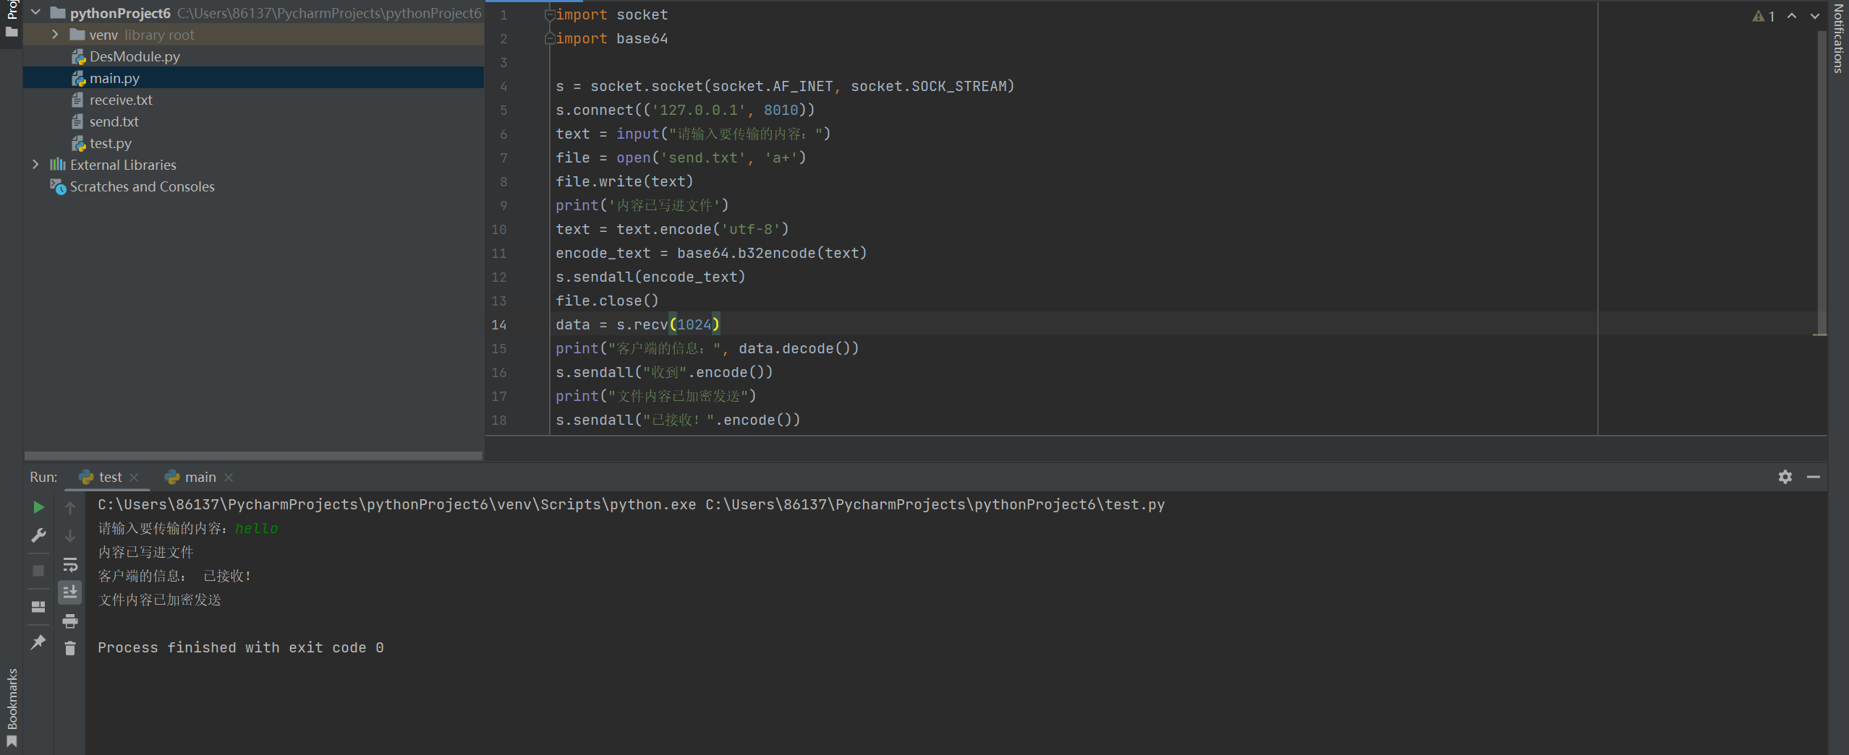Expand the venv library root folder
1849x755 pixels.
coord(55,35)
